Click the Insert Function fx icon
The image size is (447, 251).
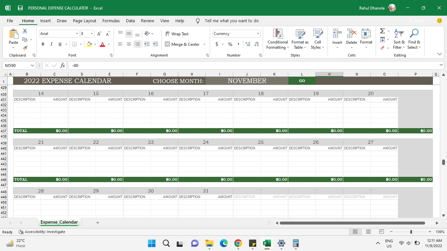pos(63,65)
